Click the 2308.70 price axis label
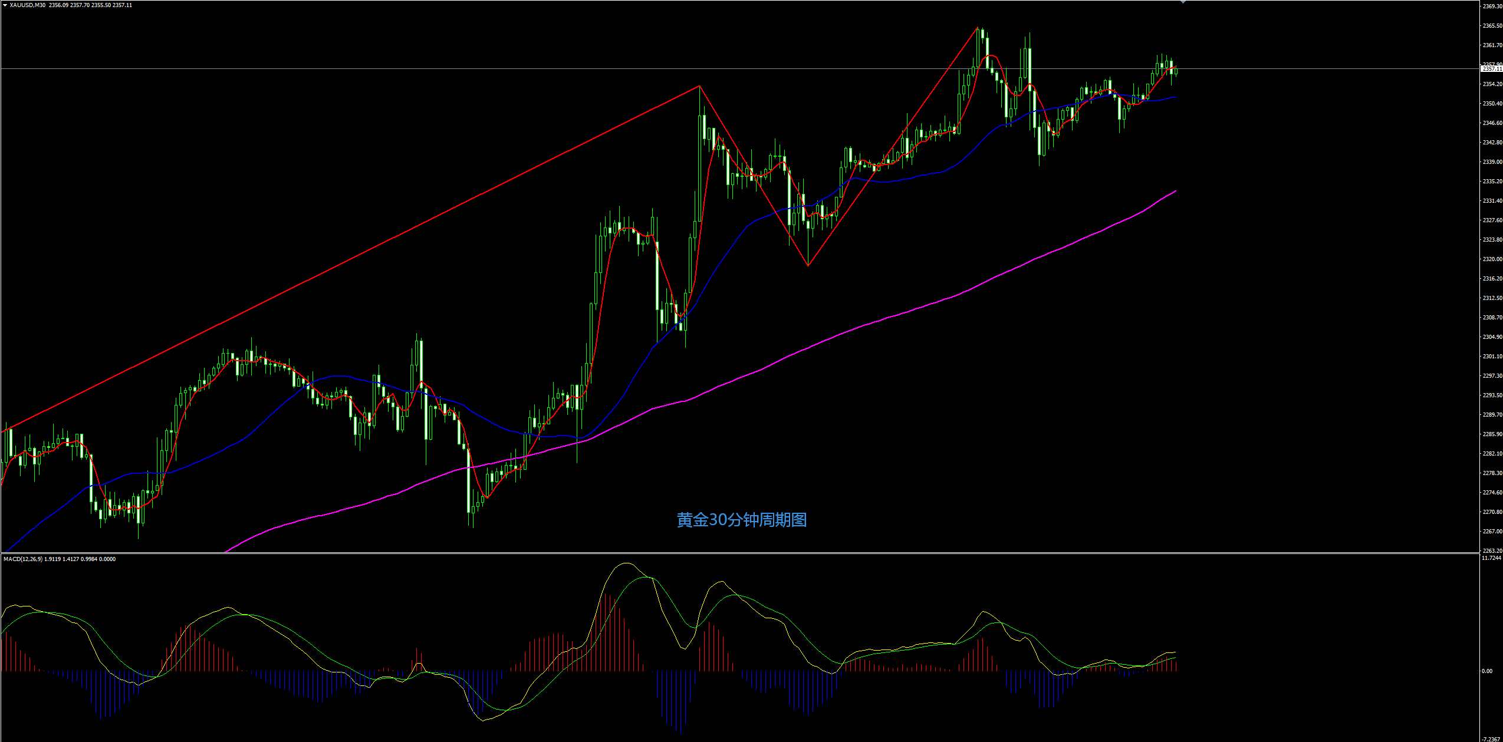 pyautogui.click(x=1492, y=318)
